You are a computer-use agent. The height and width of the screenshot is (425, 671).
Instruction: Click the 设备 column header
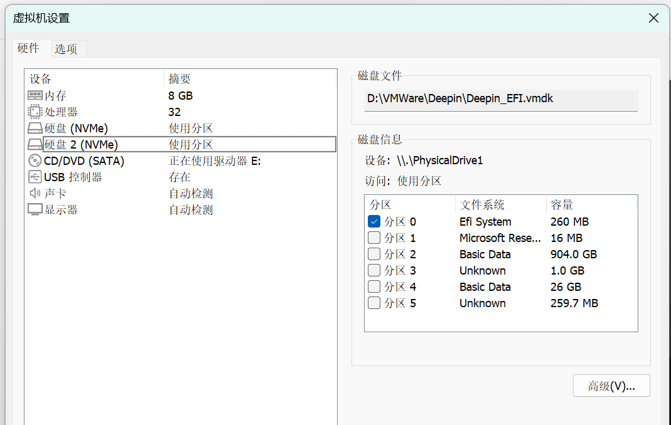(x=94, y=79)
